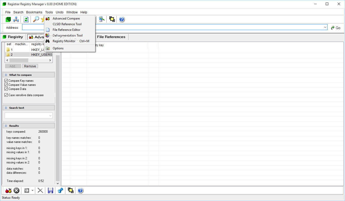This screenshot has width=345, height=201.
Task: Toggle the Compare Value names checkbox
Action: (x=6, y=85)
